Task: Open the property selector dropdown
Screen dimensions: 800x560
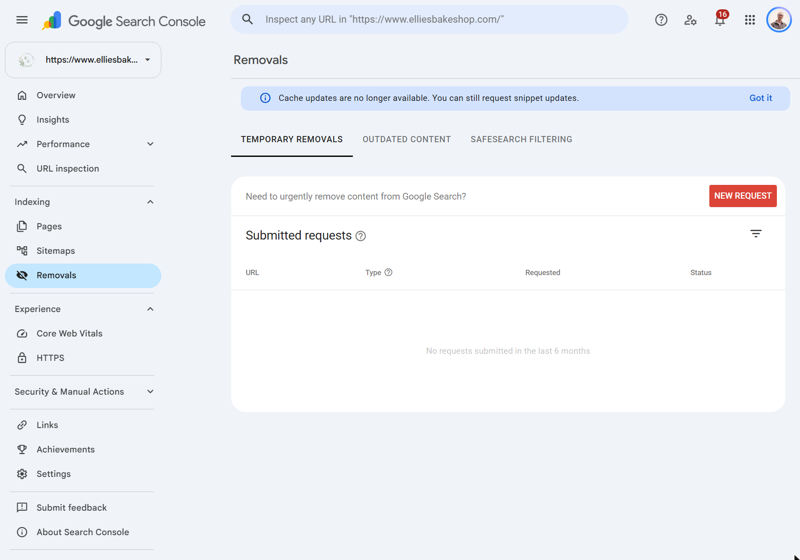Action: (x=83, y=60)
